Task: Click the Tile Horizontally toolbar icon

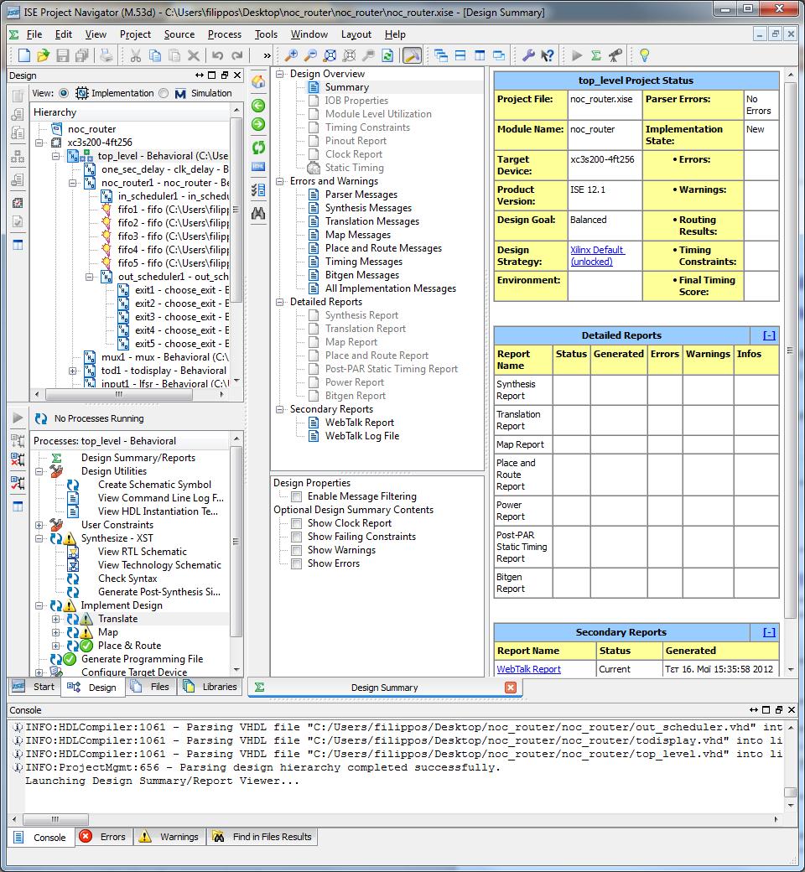Action: click(x=460, y=55)
